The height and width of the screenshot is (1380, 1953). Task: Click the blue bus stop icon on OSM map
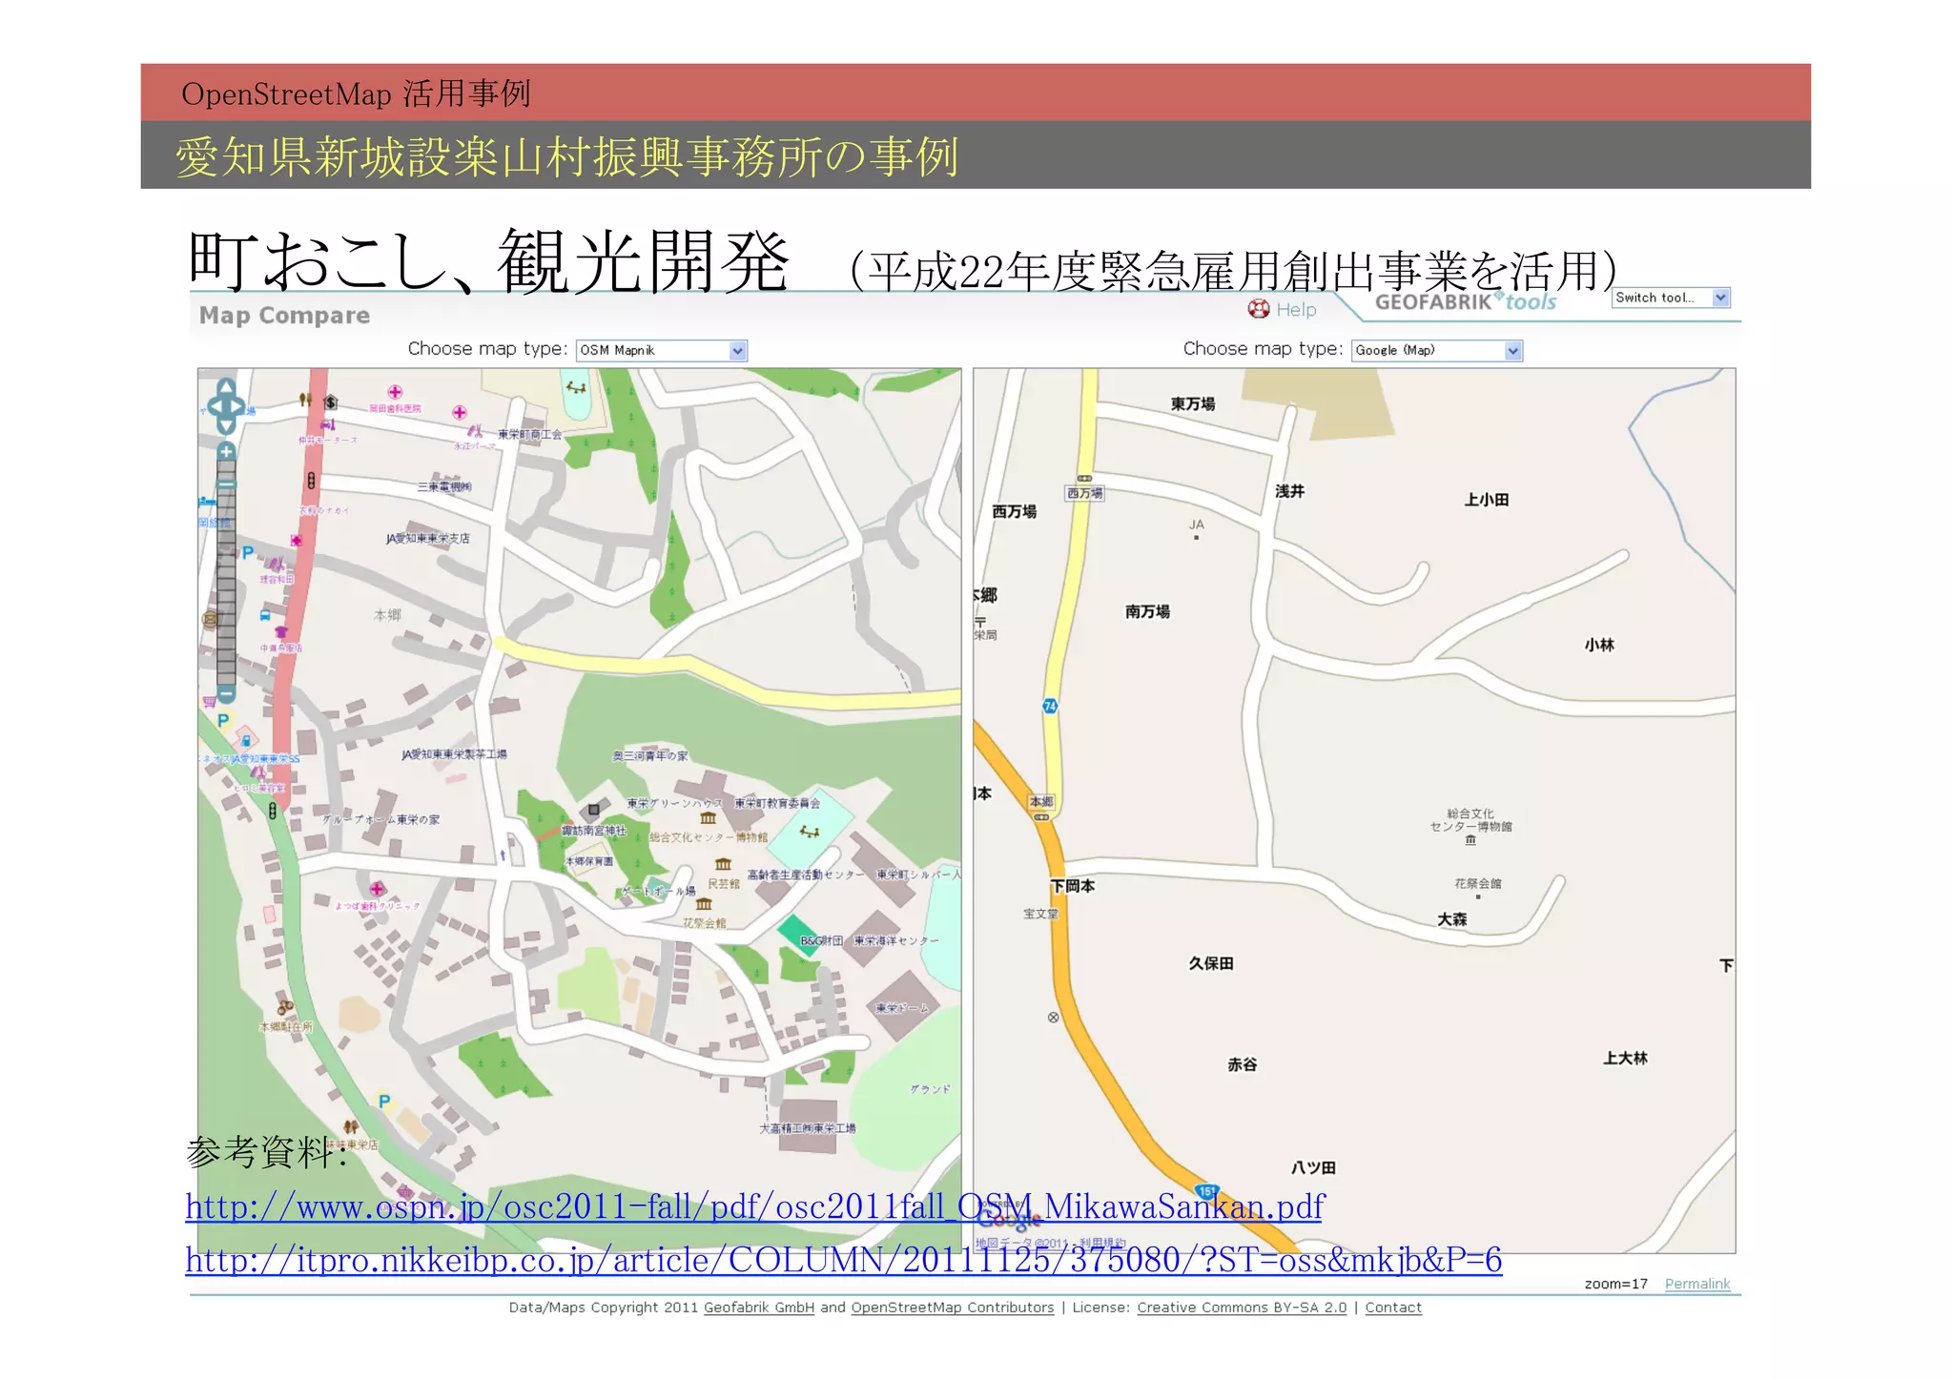click(x=266, y=615)
